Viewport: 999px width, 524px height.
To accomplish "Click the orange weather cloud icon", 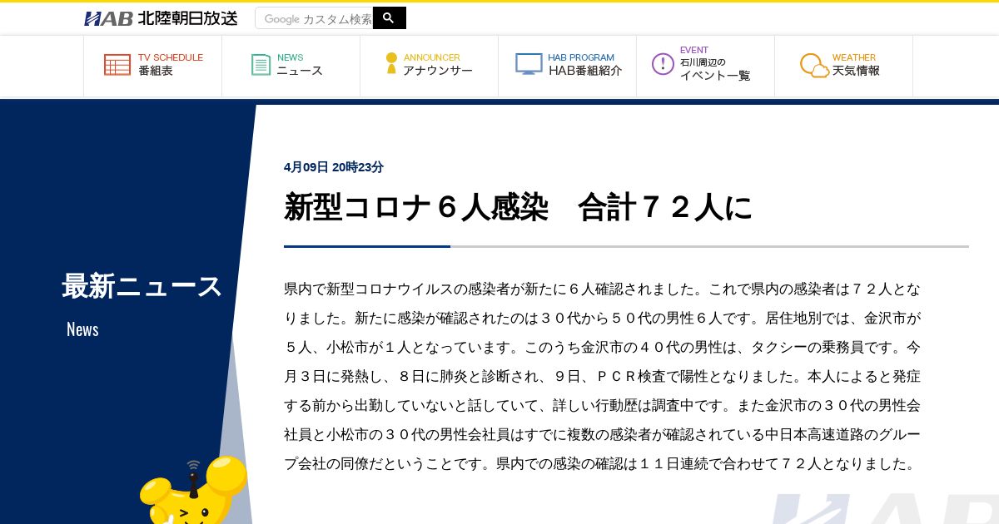I will tap(814, 65).
